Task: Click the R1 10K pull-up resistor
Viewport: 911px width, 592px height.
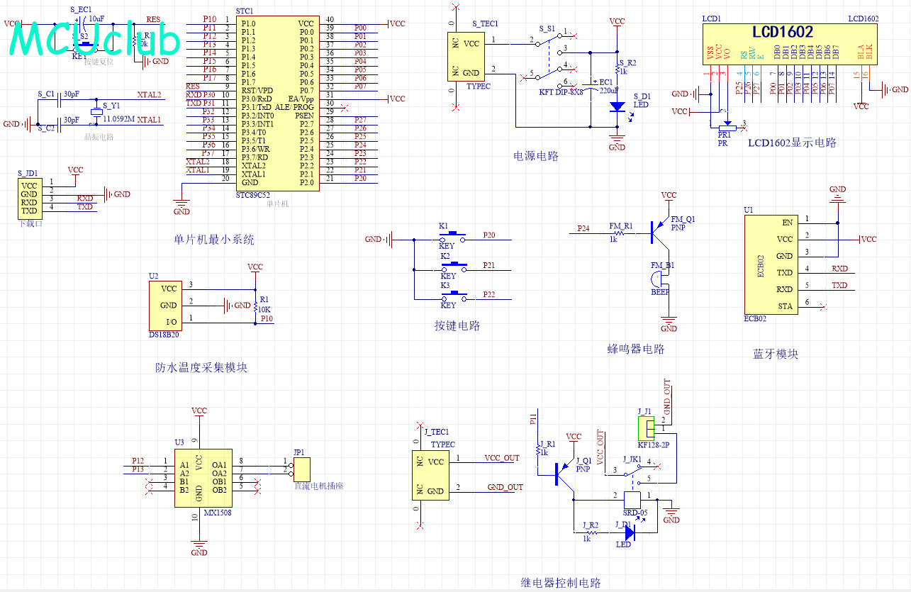Action: click(255, 306)
